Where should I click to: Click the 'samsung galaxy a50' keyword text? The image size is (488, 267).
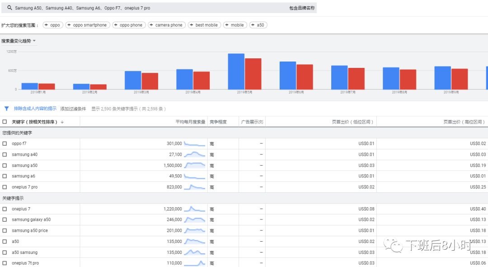point(31,219)
